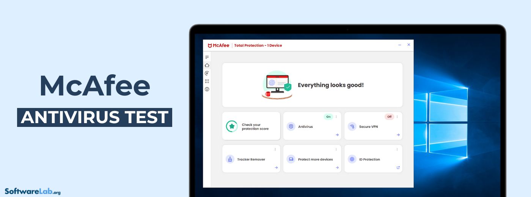Open Protect more devices via its arrow
This screenshot has width=531, height=197.
coord(337,167)
